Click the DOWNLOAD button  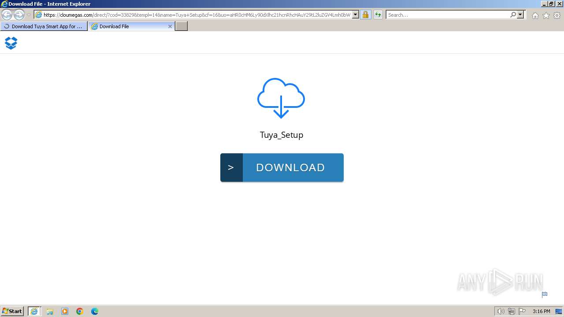282,167
